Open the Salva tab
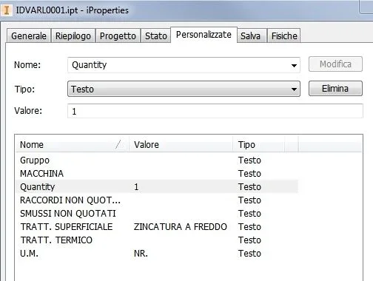 click(x=250, y=35)
